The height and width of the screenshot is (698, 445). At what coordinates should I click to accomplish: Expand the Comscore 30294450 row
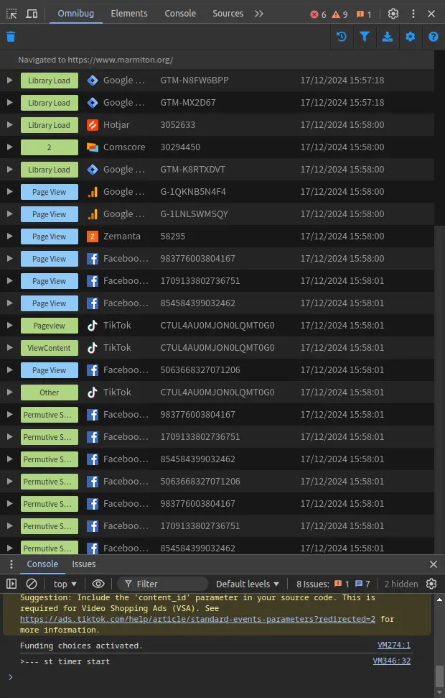9,147
